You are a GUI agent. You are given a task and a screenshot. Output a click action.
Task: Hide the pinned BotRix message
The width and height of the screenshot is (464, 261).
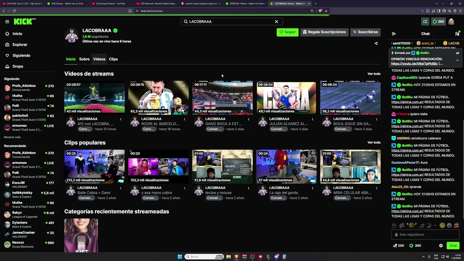coord(457,53)
